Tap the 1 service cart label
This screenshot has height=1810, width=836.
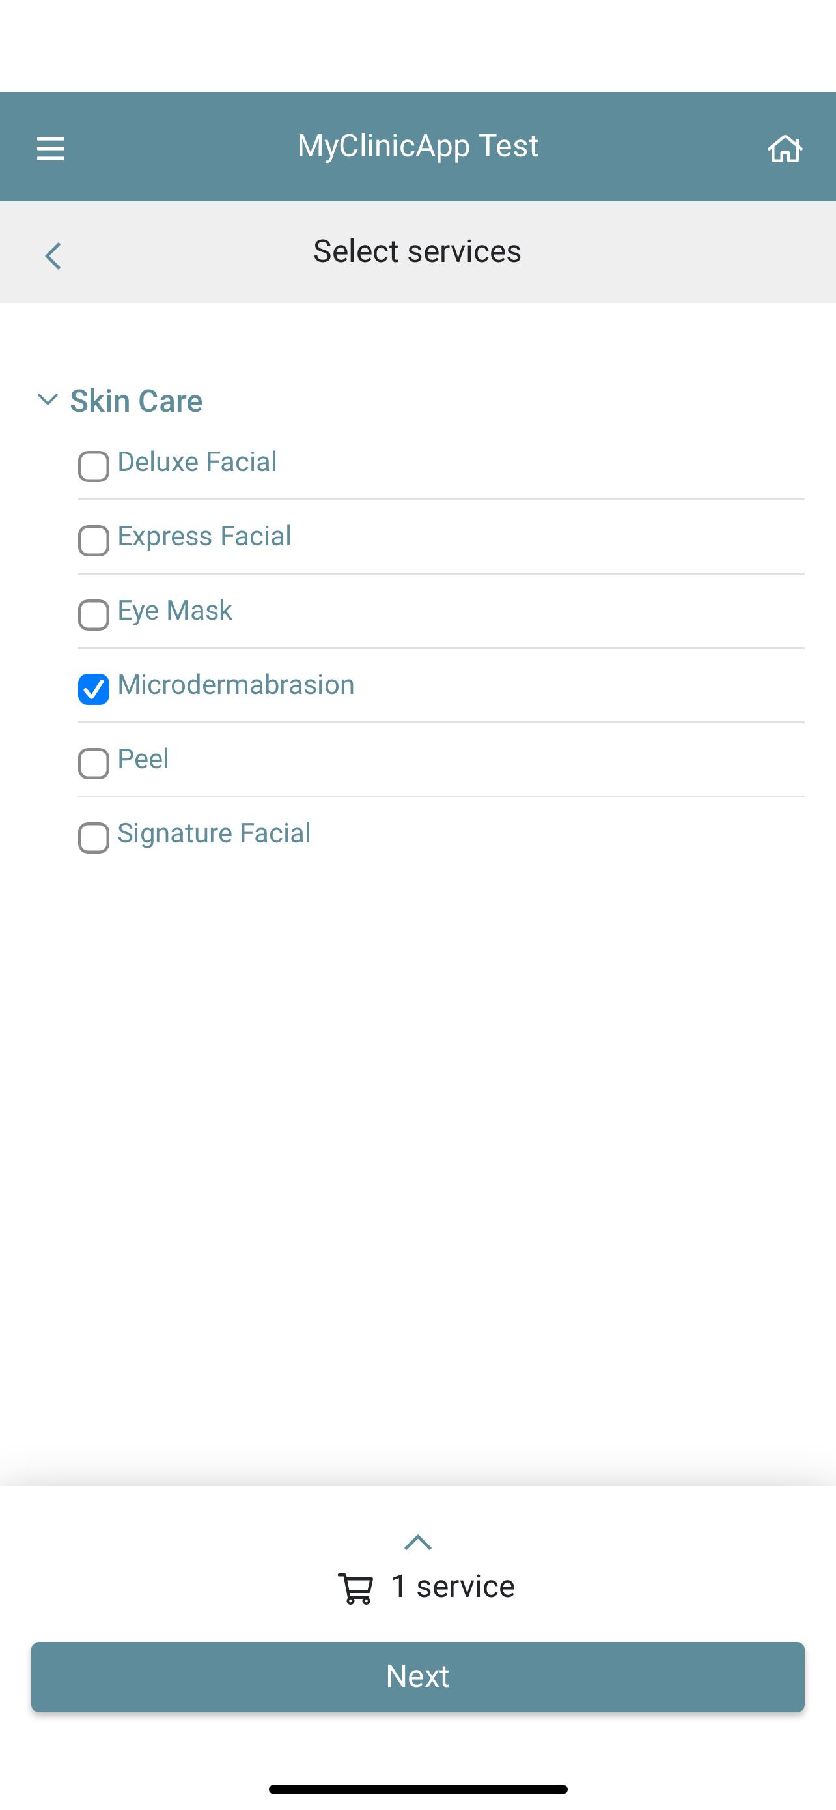pos(453,1587)
